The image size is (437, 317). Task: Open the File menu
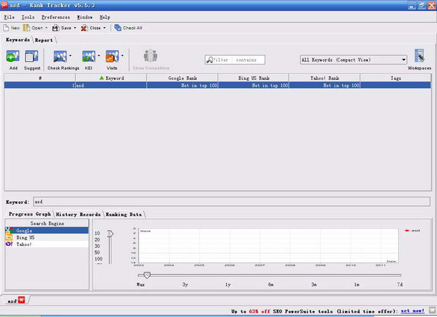click(9, 17)
